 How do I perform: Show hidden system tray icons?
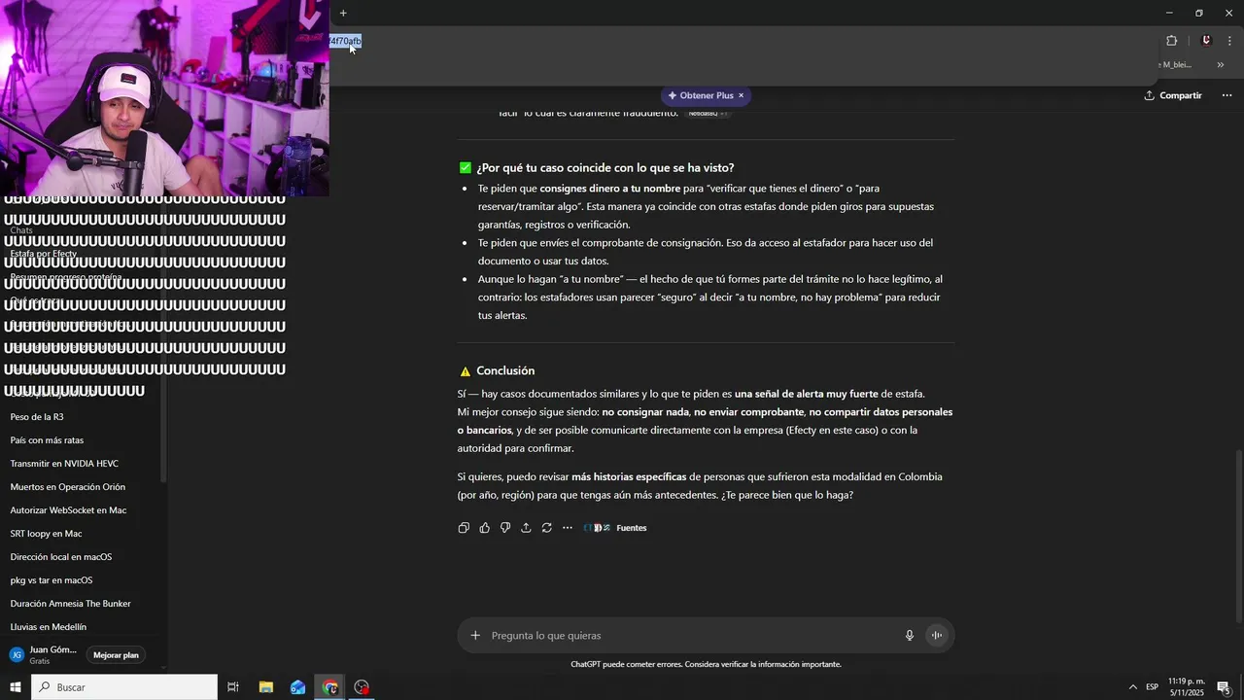1132,687
